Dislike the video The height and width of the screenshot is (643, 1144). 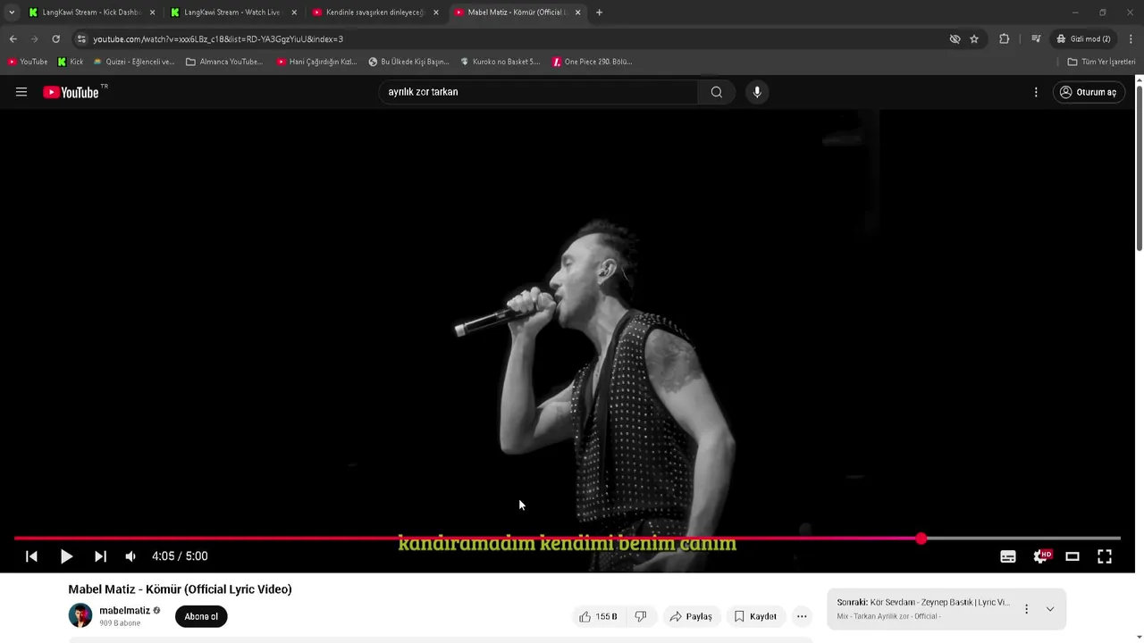pos(641,616)
